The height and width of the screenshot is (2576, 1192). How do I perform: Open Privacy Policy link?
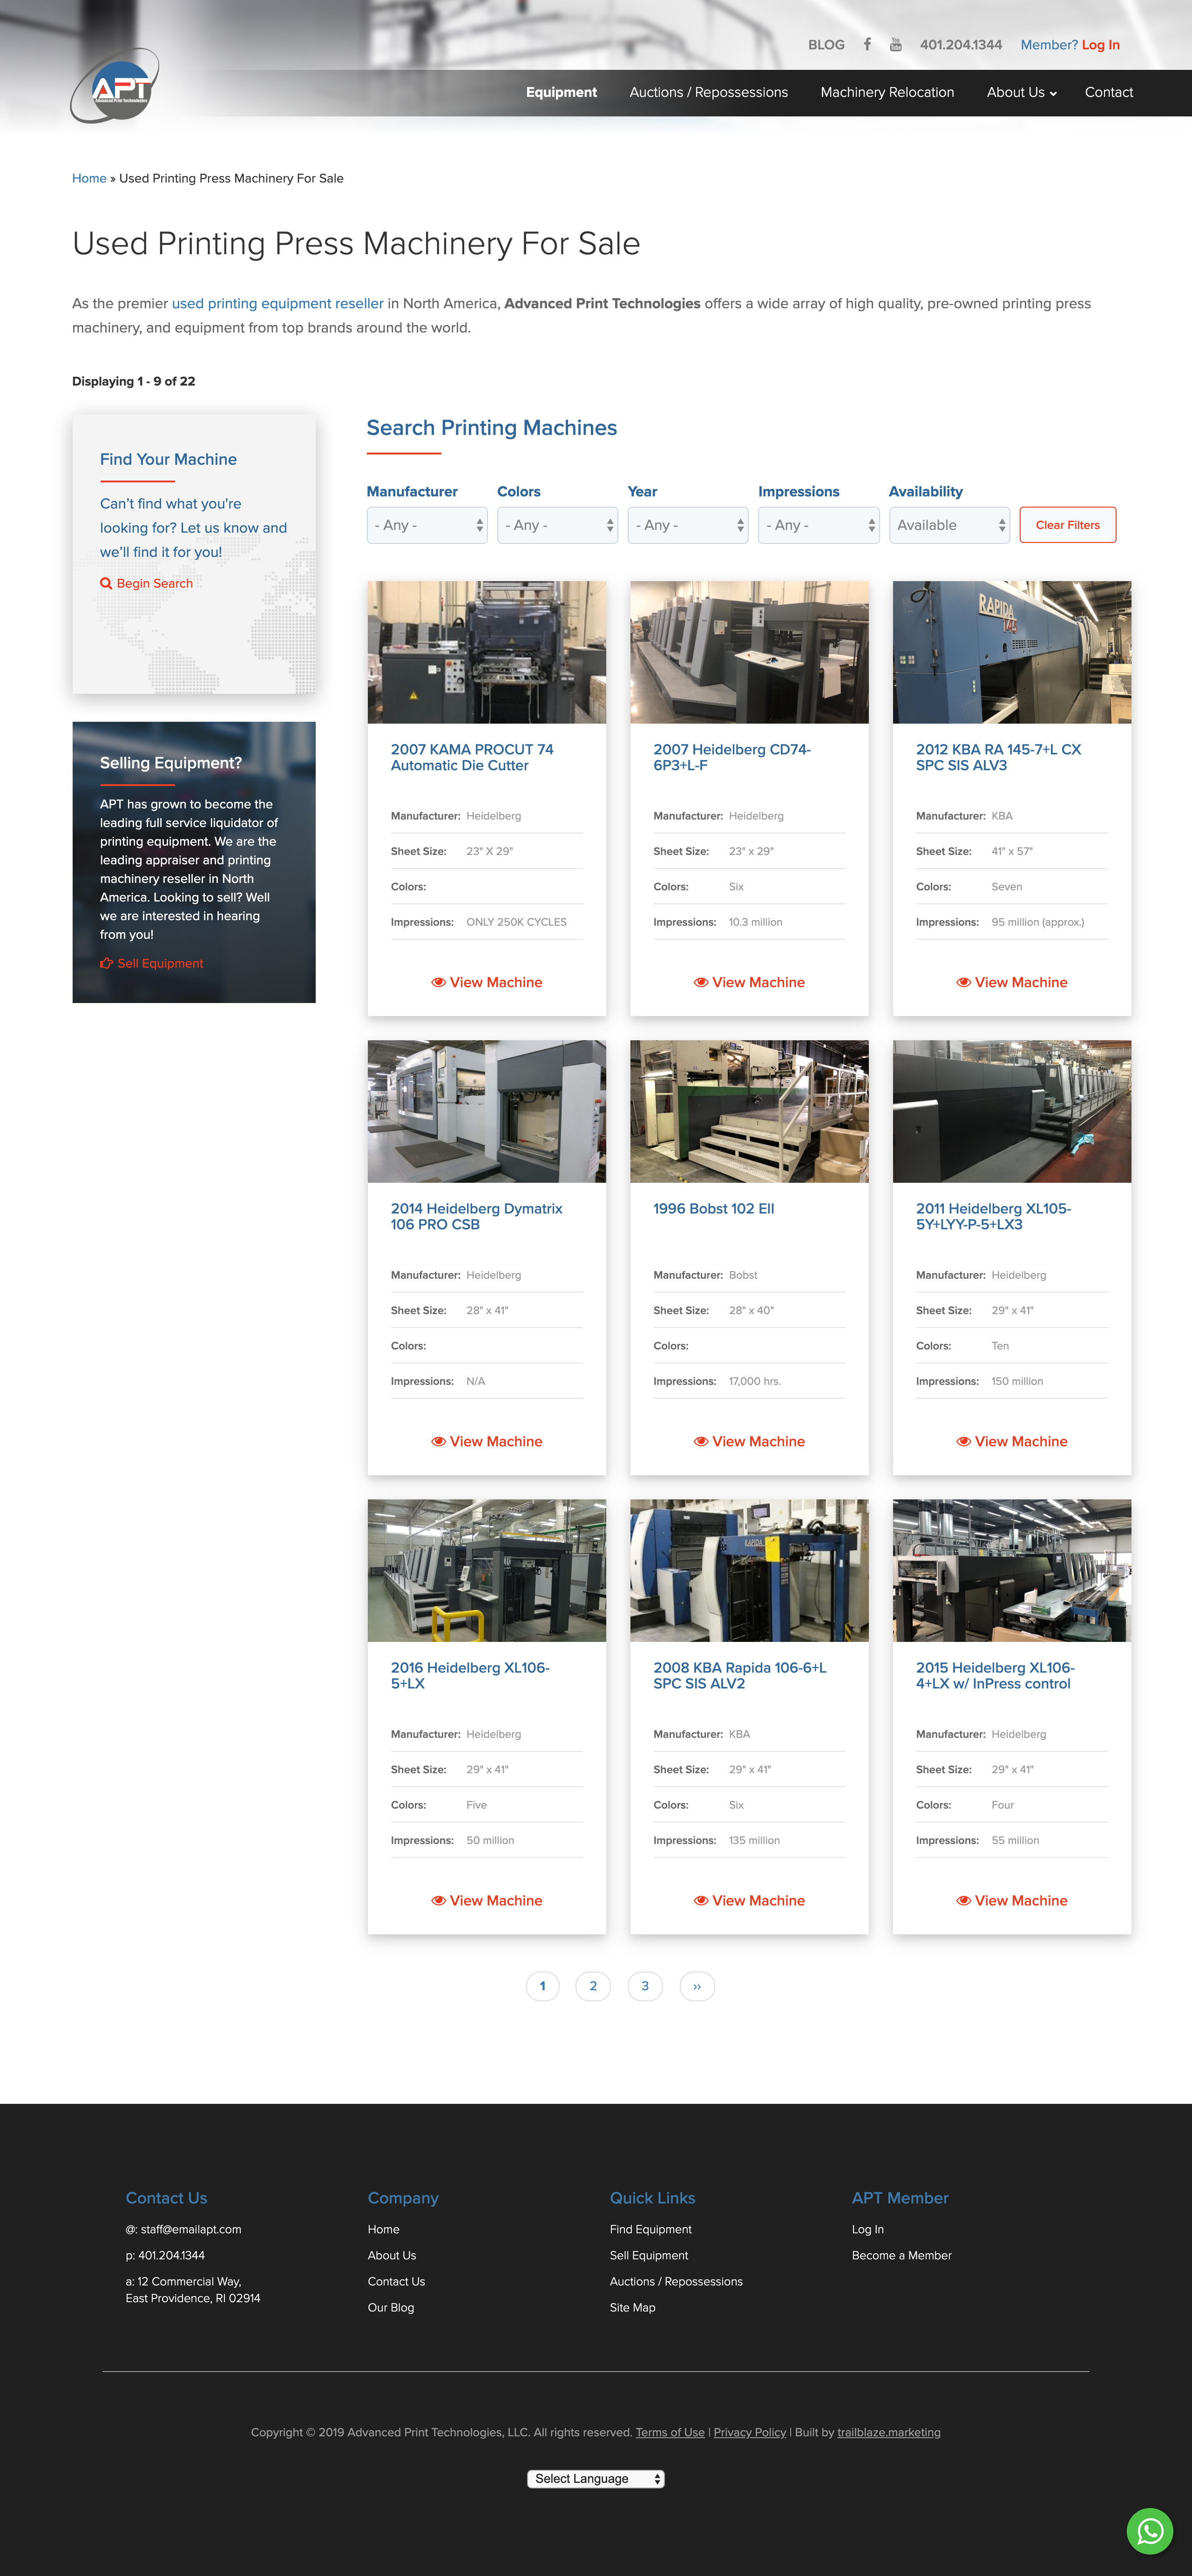(749, 2432)
